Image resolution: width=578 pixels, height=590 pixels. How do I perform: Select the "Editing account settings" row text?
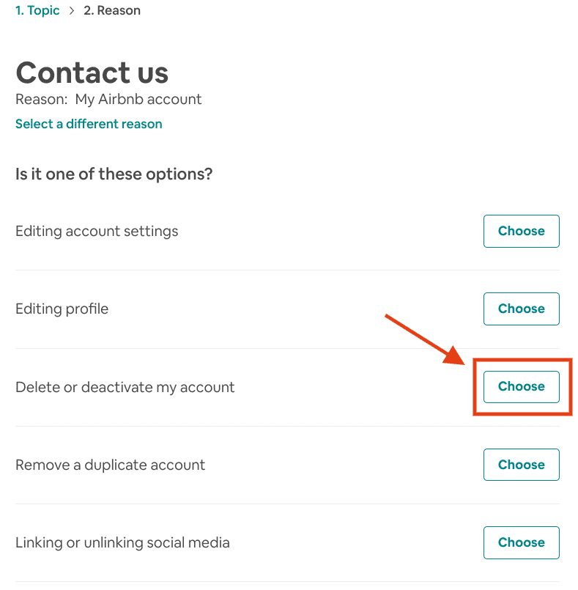(97, 231)
